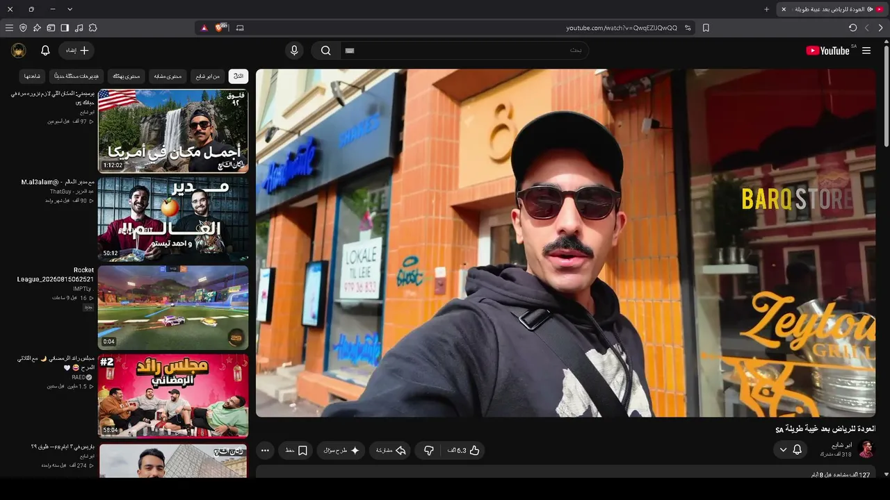Image resolution: width=890 pixels, height=500 pixels.
Task: Click the main video player
Action: click(x=566, y=243)
